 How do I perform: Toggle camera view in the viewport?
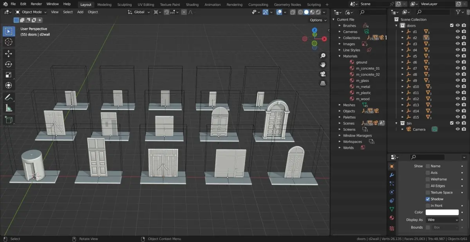[x=323, y=74]
